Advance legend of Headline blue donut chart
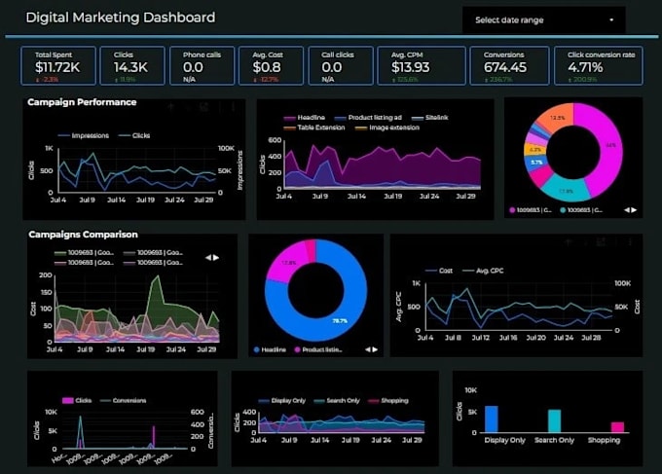Screen dimensions: 662x474 click(x=375, y=349)
